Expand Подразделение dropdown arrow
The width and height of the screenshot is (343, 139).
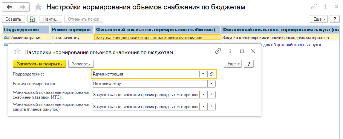click(x=203, y=74)
